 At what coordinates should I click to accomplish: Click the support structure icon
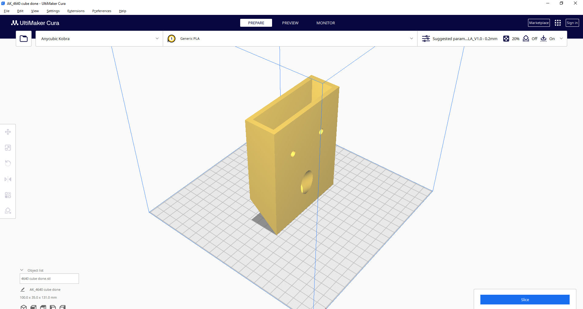pyautogui.click(x=526, y=39)
